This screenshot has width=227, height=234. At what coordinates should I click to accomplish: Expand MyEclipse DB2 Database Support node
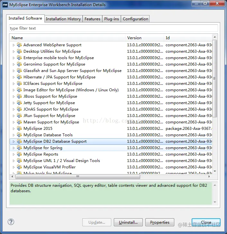coord(14,141)
